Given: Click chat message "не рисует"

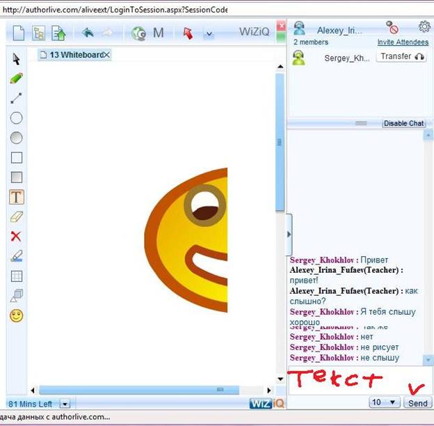Looking at the screenshot, I should [x=380, y=347].
